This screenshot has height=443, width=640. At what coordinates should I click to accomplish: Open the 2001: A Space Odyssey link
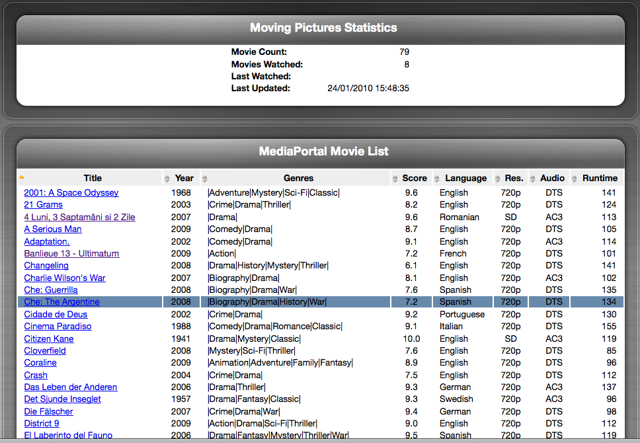click(71, 193)
